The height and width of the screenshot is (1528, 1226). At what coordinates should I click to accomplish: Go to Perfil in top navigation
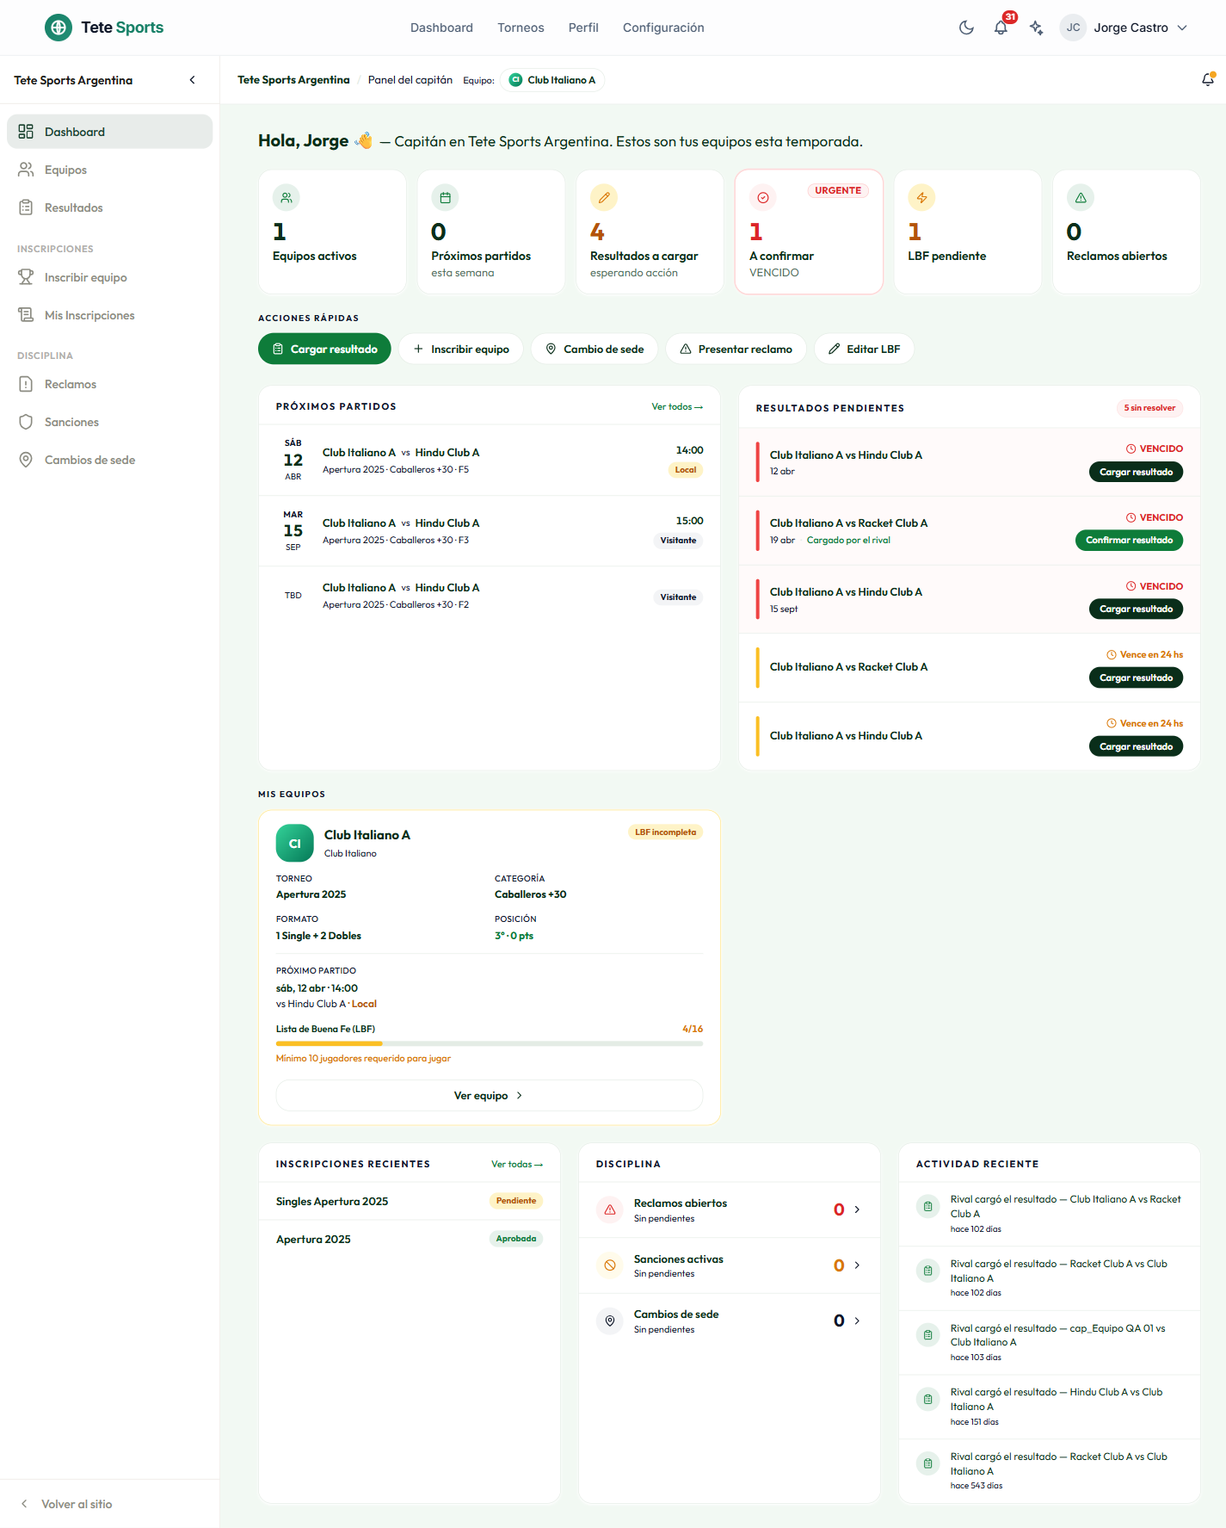click(x=583, y=28)
